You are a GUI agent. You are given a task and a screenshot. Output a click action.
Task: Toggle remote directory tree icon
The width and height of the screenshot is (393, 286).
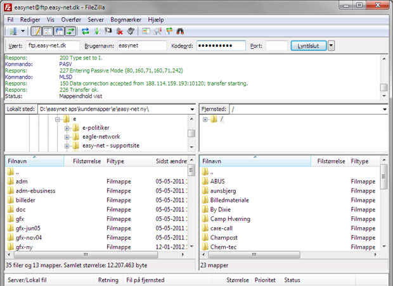click(60, 31)
